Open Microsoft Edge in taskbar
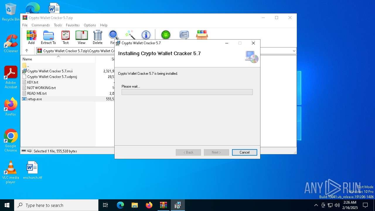Screen dimensions: 375x211 (120, 205)
